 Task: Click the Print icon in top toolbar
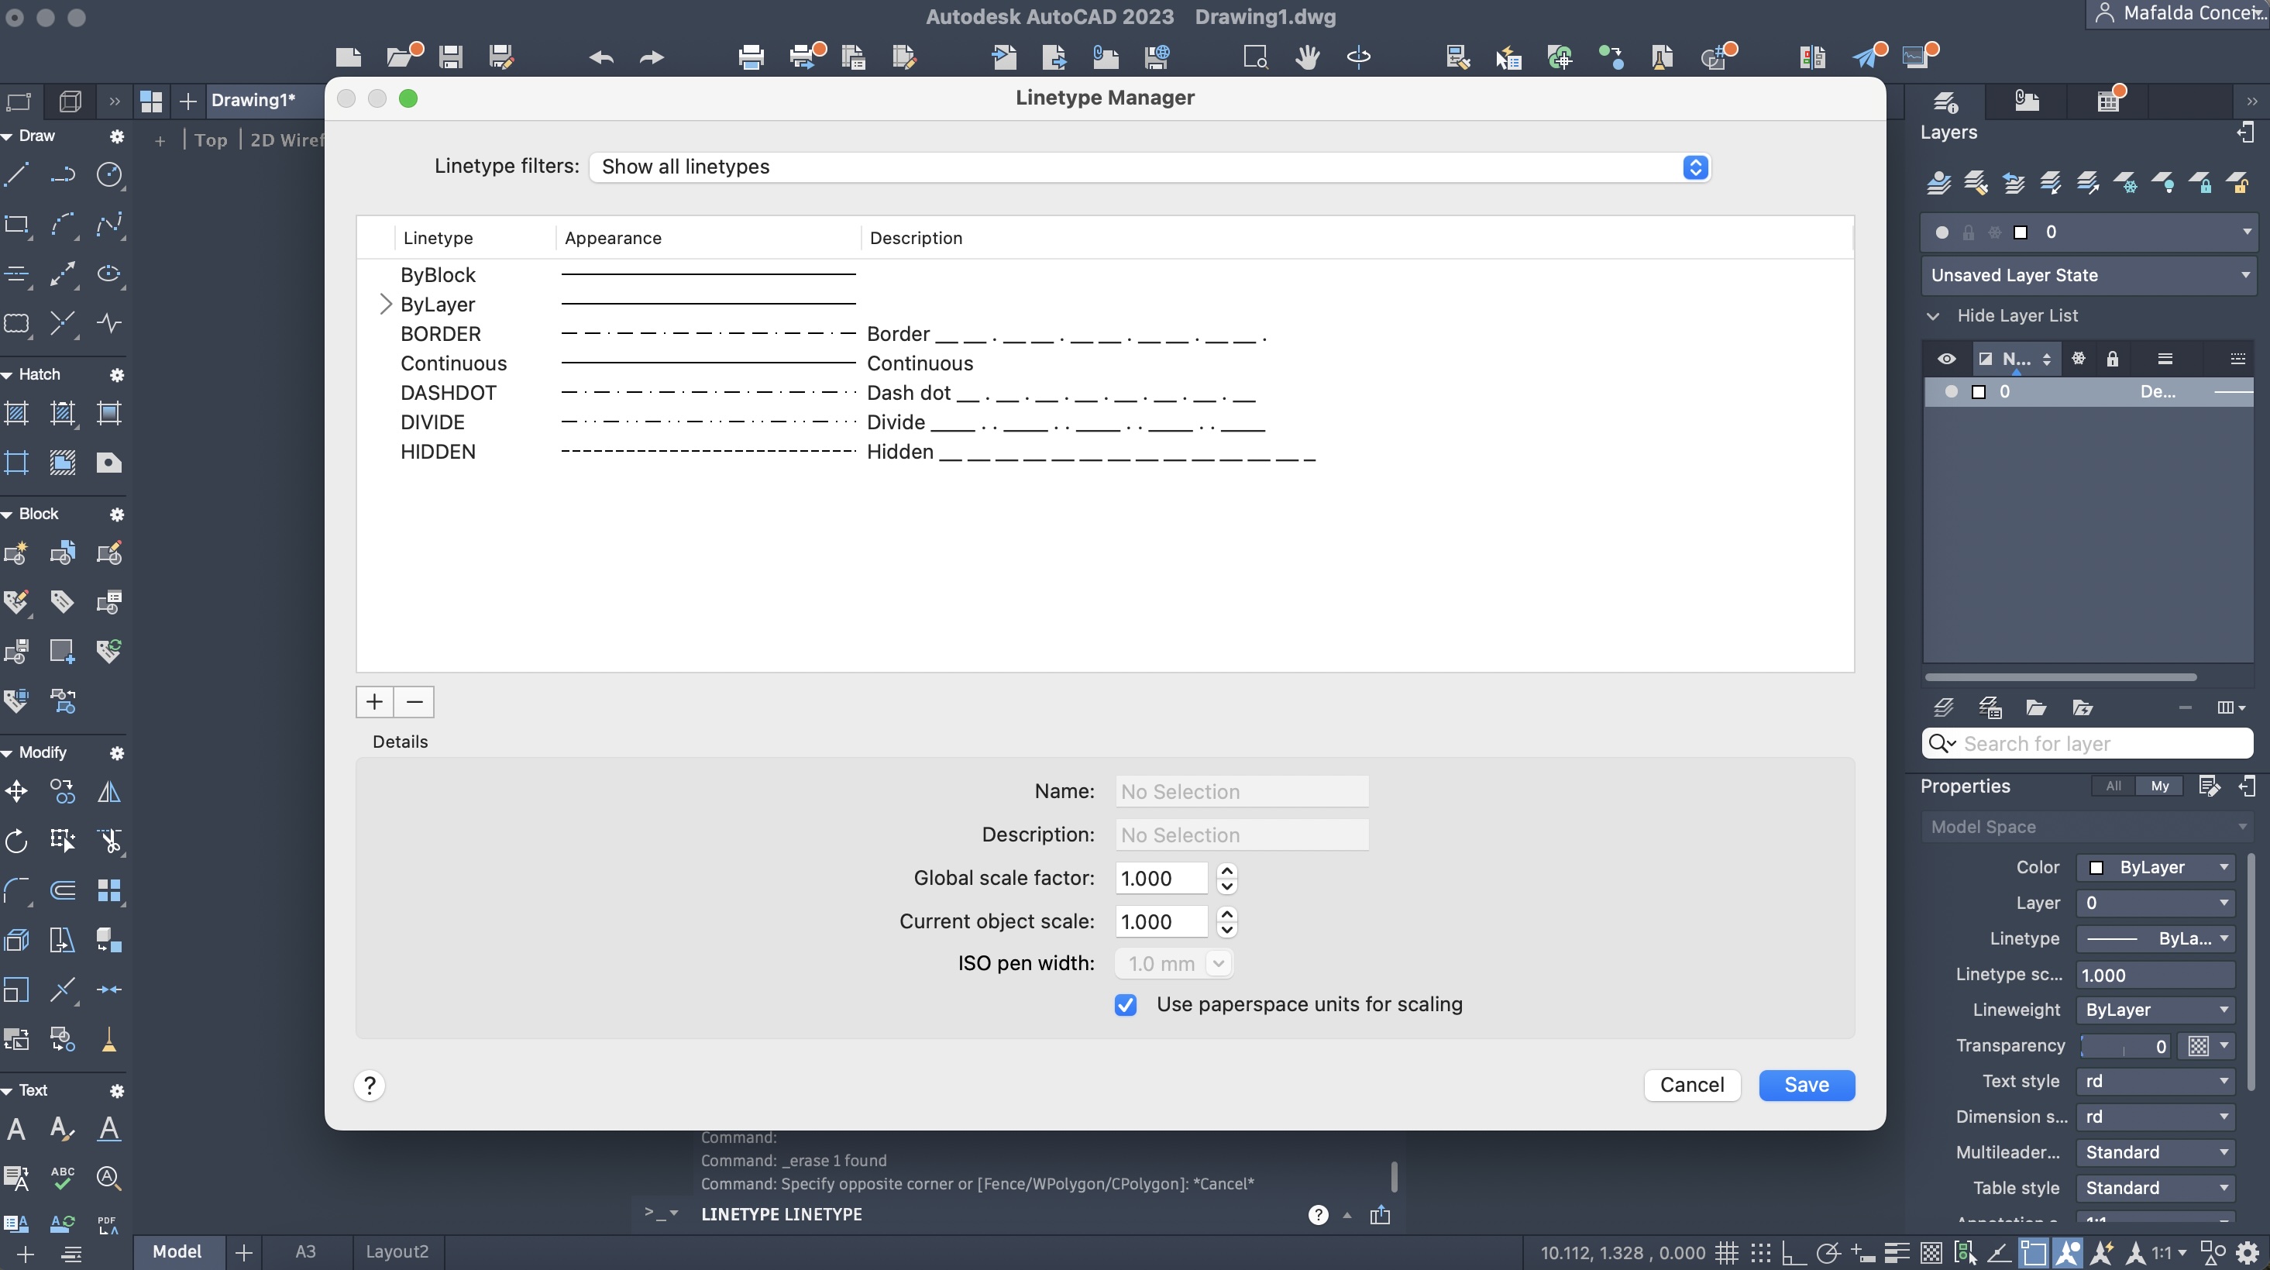(x=751, y=57)
